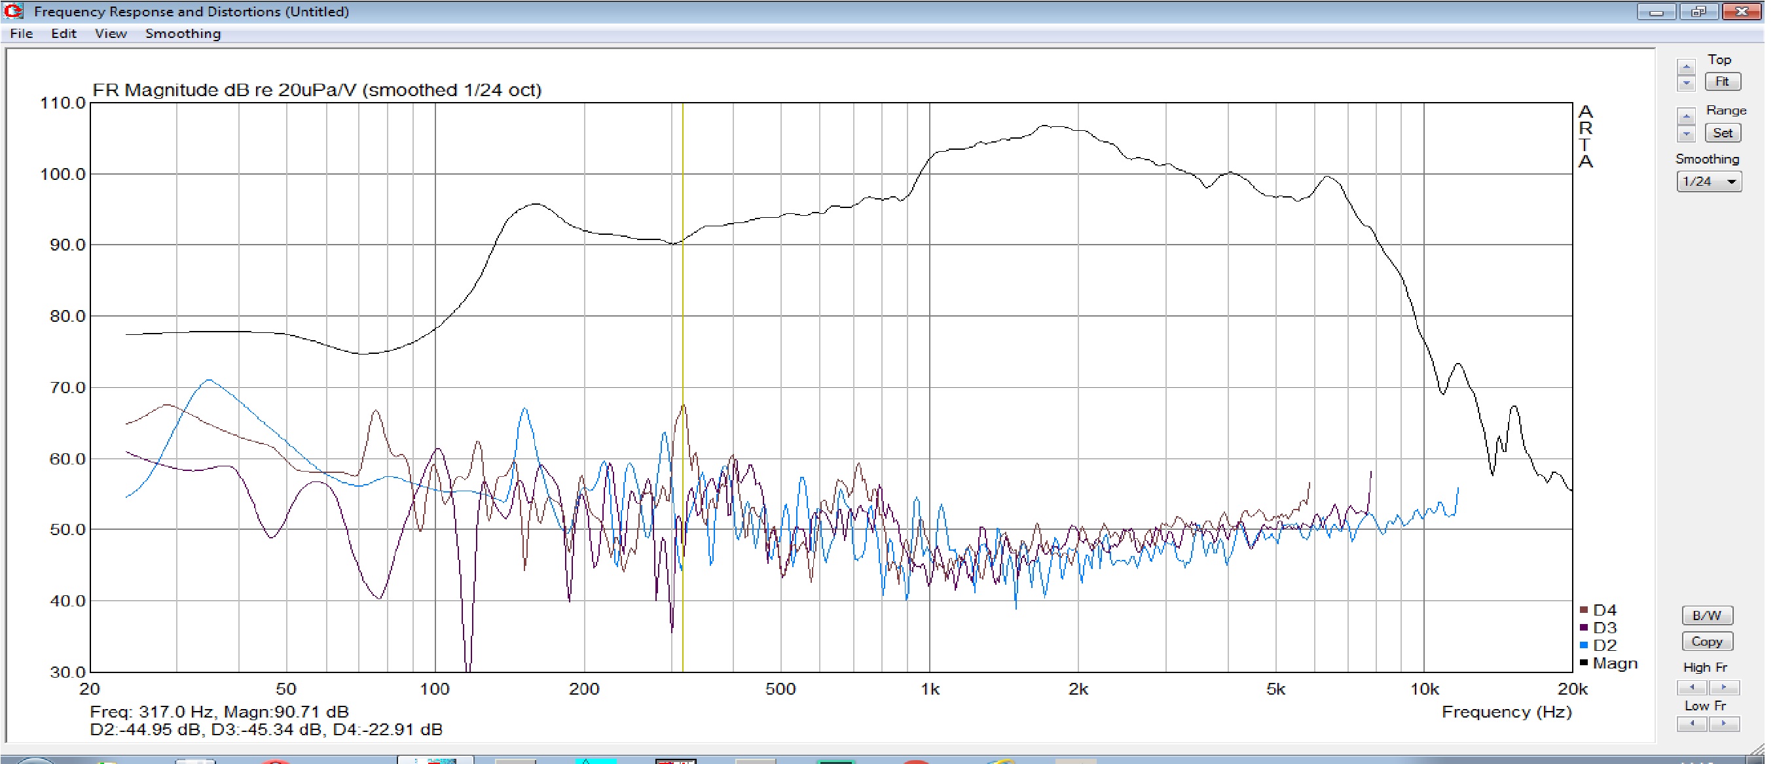
Task: Click the ARTA application icon in title bar
Action: pos(13,11)
